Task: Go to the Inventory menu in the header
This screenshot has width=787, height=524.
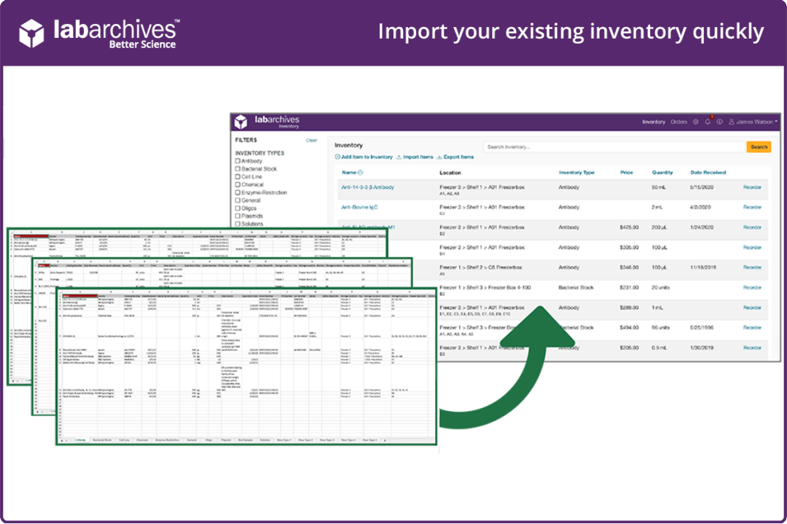Action: click(654, 122)
